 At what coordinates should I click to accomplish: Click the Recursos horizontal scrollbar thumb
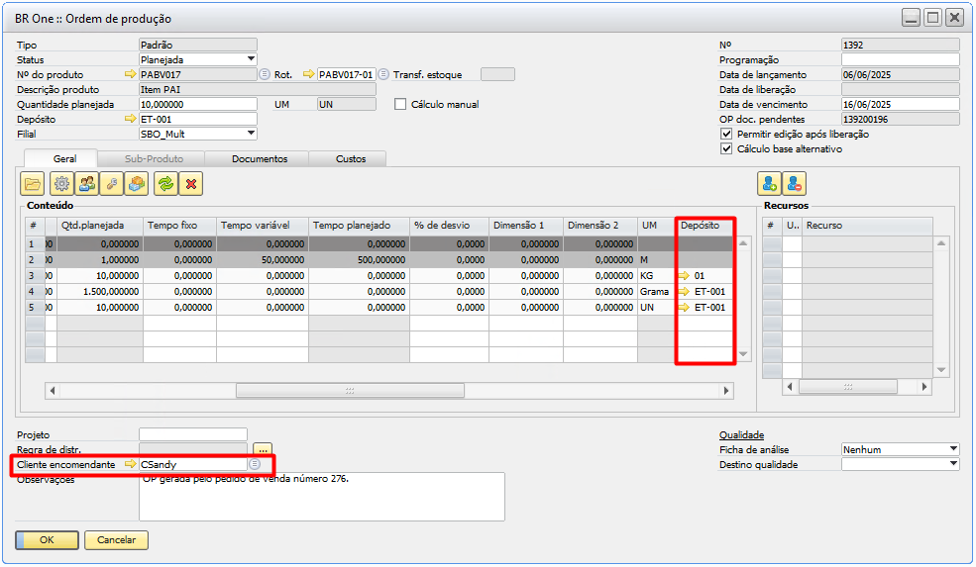[848, 387]
